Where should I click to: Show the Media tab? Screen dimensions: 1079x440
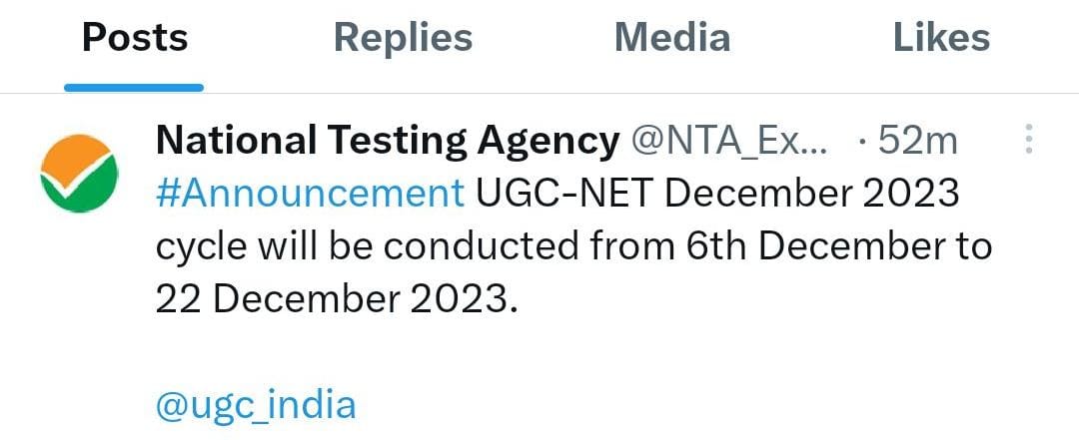coord(671,38)
